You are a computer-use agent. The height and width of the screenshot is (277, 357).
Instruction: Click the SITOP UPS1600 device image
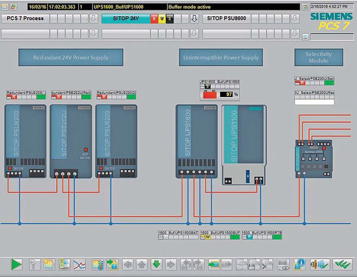(196, 141)
